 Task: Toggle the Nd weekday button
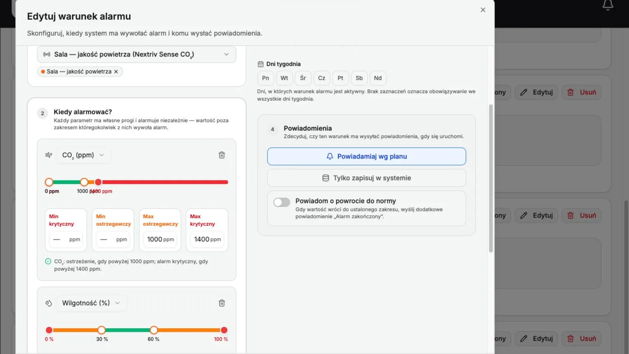378,78
